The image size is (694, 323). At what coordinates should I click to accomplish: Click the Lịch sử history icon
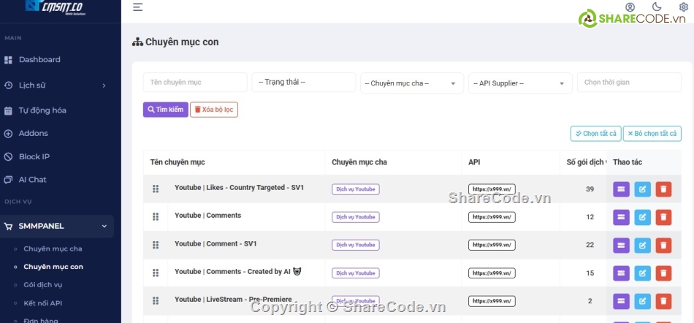8,85
